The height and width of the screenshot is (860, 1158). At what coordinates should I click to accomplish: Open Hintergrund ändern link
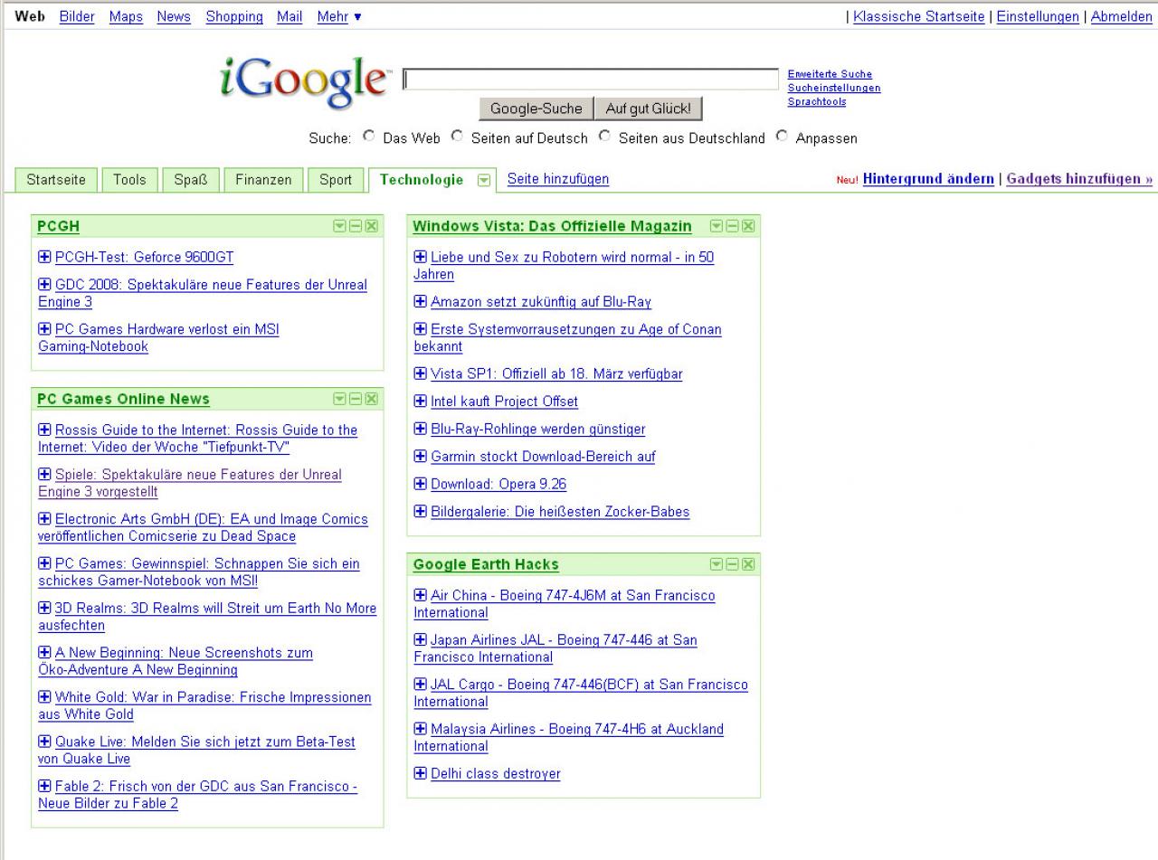928,179
